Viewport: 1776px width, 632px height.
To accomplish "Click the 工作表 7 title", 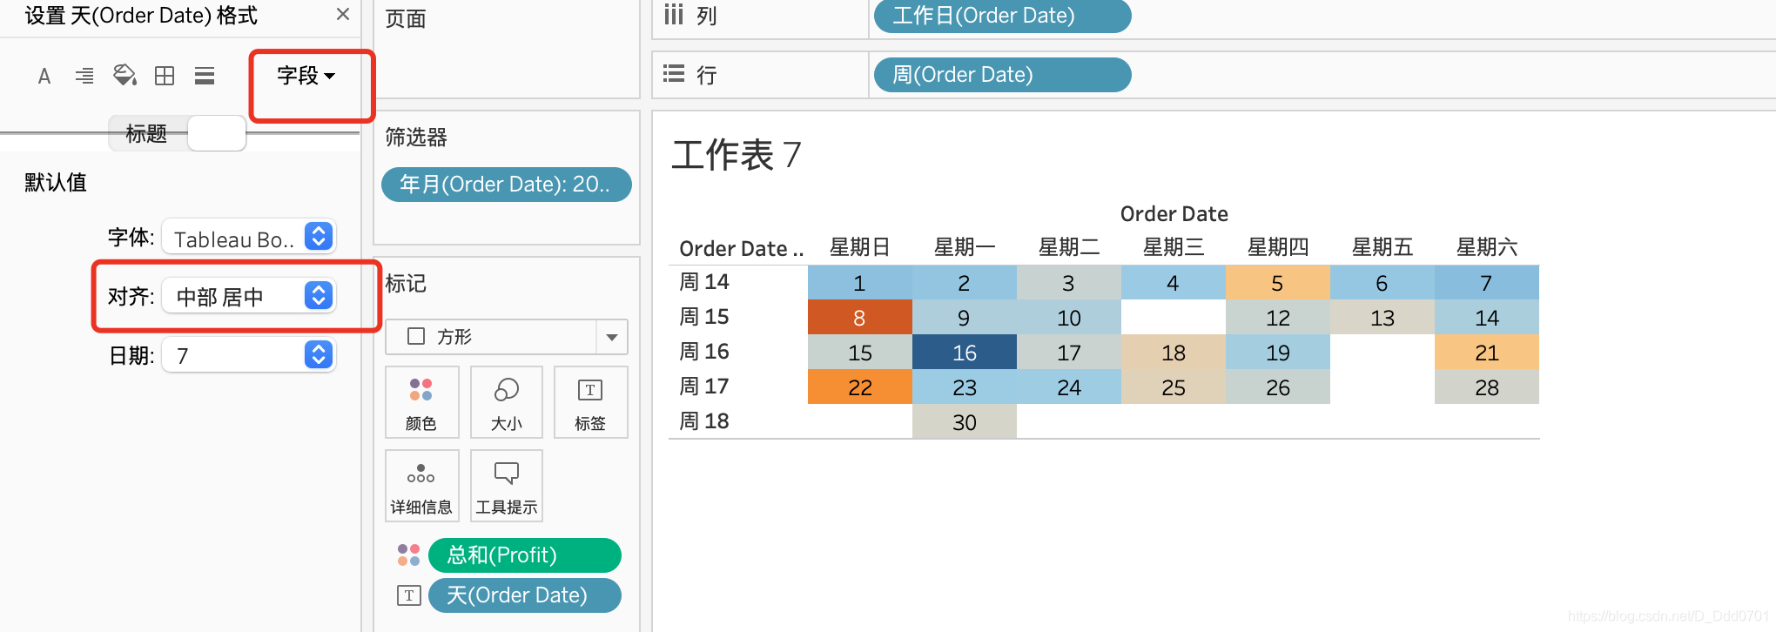I will [x=737, y=155].
